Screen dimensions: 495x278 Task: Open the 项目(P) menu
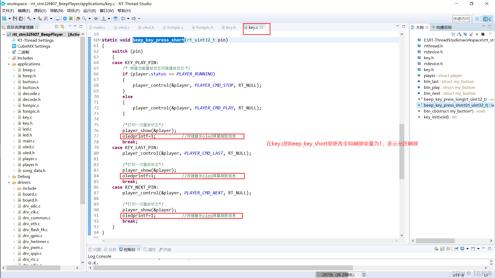tap(73, 11)
